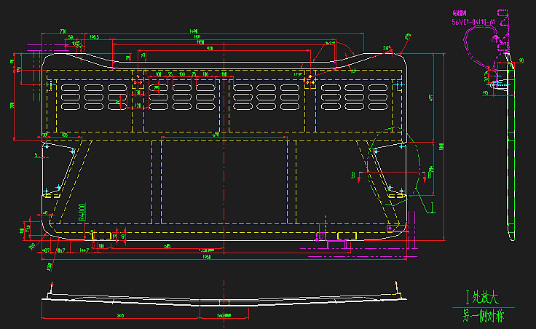Click the part number 56VC1-04110-A1 label
This screenshot has width=536, height=329.
473,22
